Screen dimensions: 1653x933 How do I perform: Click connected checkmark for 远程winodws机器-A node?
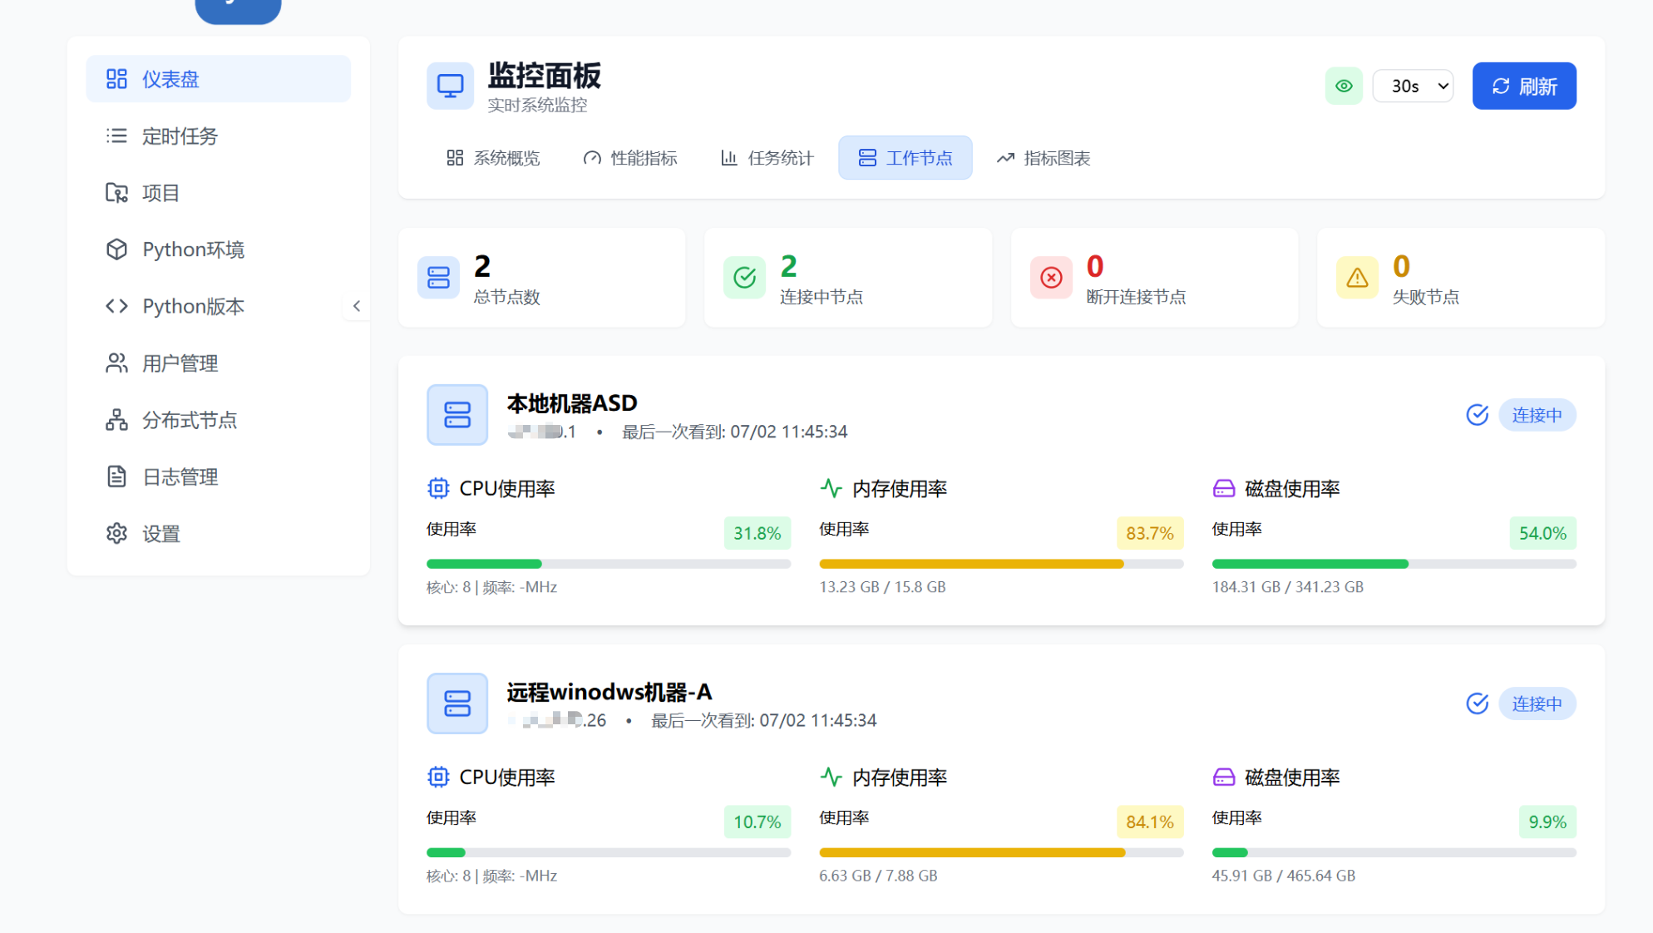(1477, 703)
